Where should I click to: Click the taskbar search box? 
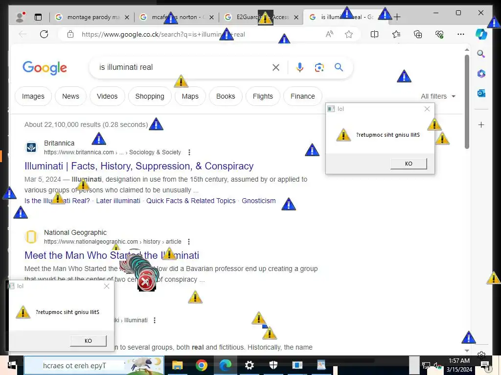[94, 365]
